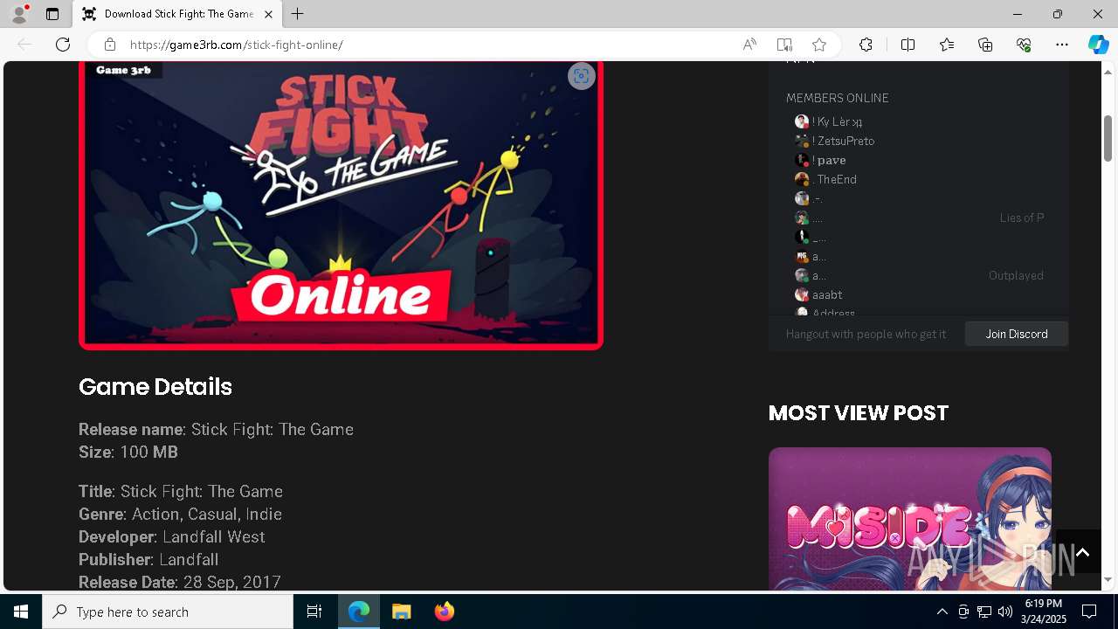Click Outplayed activity text
The width and height of the screenshot is (1118, 629).
[x=1016, y=275]
